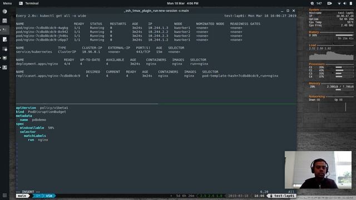Click IP address 10.244.2.2
This screenshot has width=356, height=200.
point(158,32)
